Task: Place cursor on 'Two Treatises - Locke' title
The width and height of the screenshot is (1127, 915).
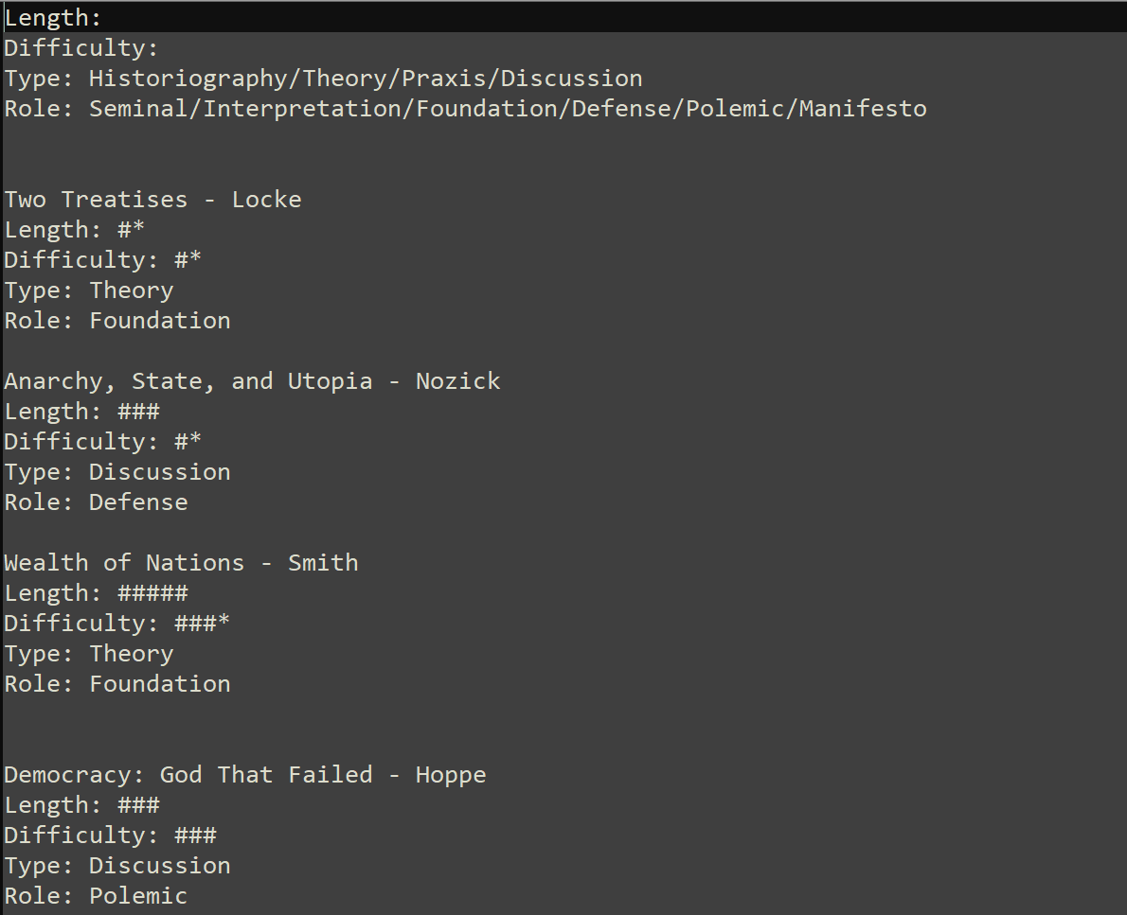Action: tap(152, 200)
